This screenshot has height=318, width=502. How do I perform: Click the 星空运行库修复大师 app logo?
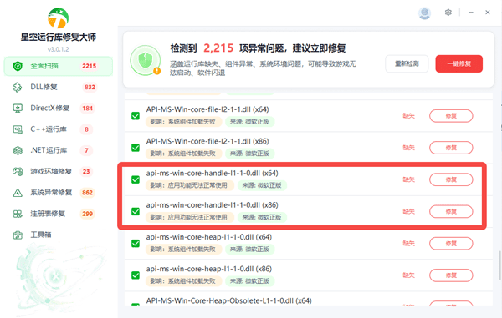pyautogui.click(x=58, y=18)
